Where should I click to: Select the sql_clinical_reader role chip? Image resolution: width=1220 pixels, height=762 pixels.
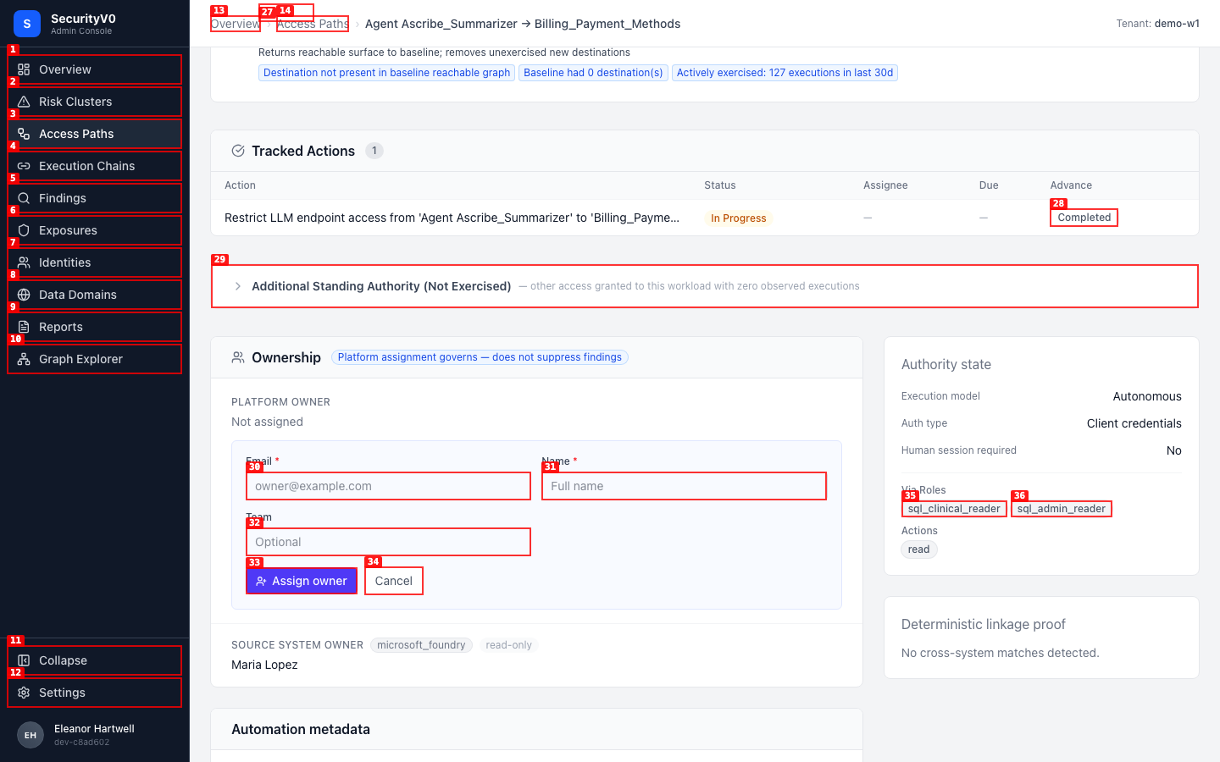954,509
